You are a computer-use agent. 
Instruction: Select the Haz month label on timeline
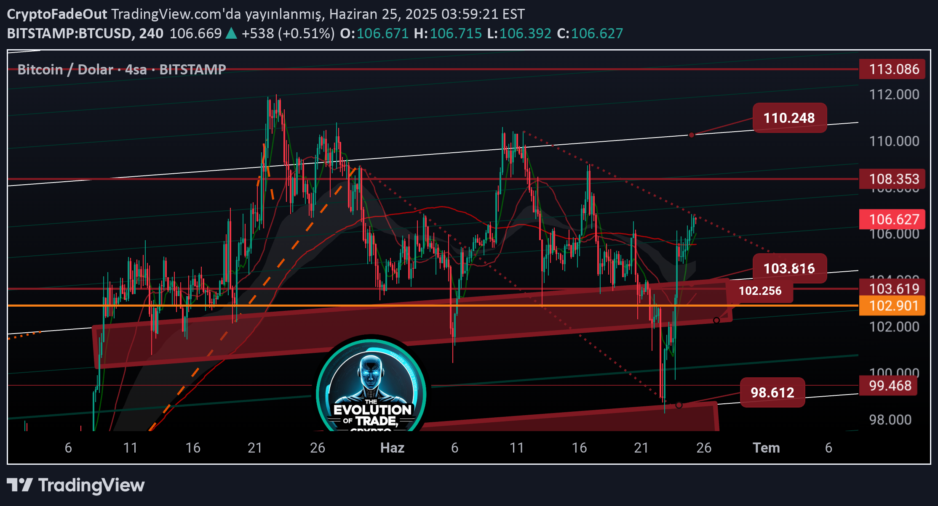coord(393,448)
